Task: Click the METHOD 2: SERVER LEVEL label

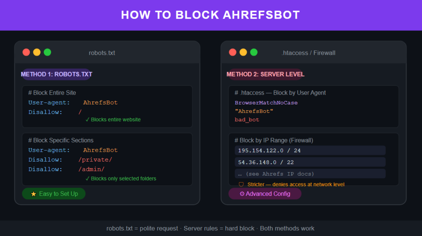Action: [265, 74]
